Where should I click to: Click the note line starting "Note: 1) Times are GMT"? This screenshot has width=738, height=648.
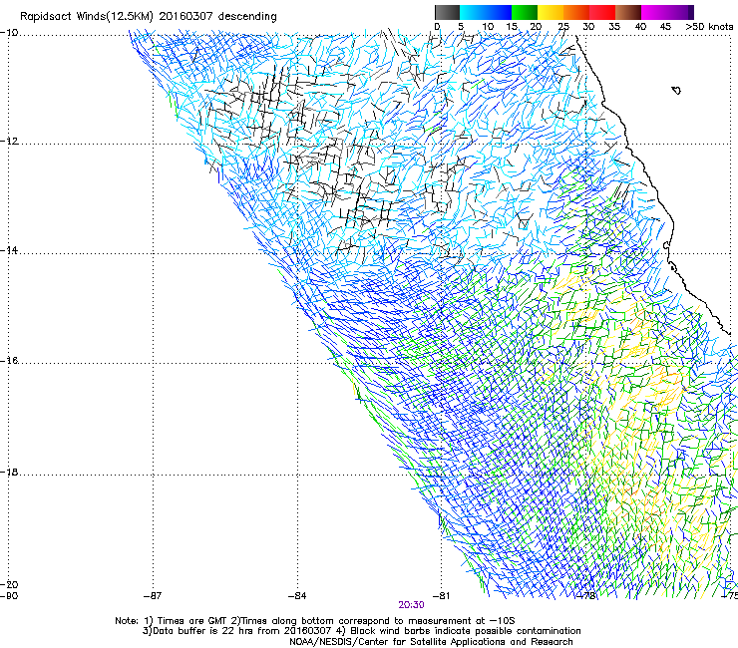point(315,621)
